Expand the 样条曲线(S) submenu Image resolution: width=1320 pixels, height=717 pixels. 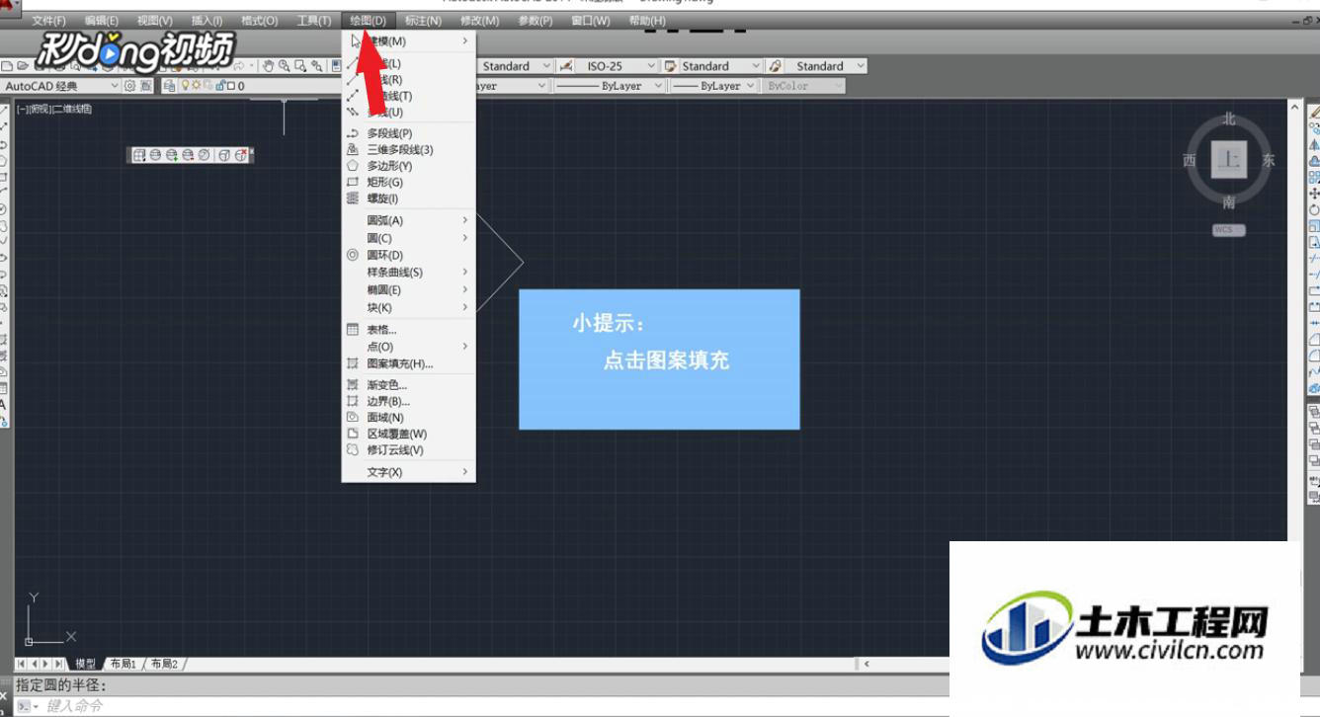pos(409,273)
